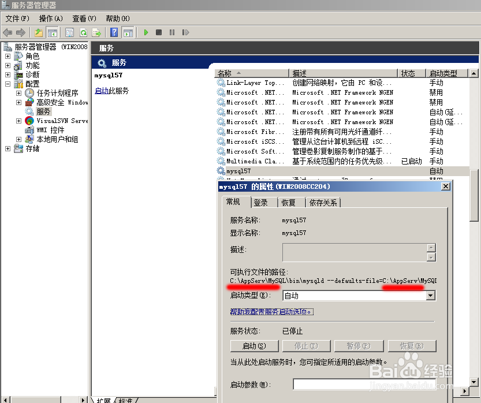Expand the 存储 node in the tree
The width and height of the screenshot is (481, 403).
click(x=7, y=148)
